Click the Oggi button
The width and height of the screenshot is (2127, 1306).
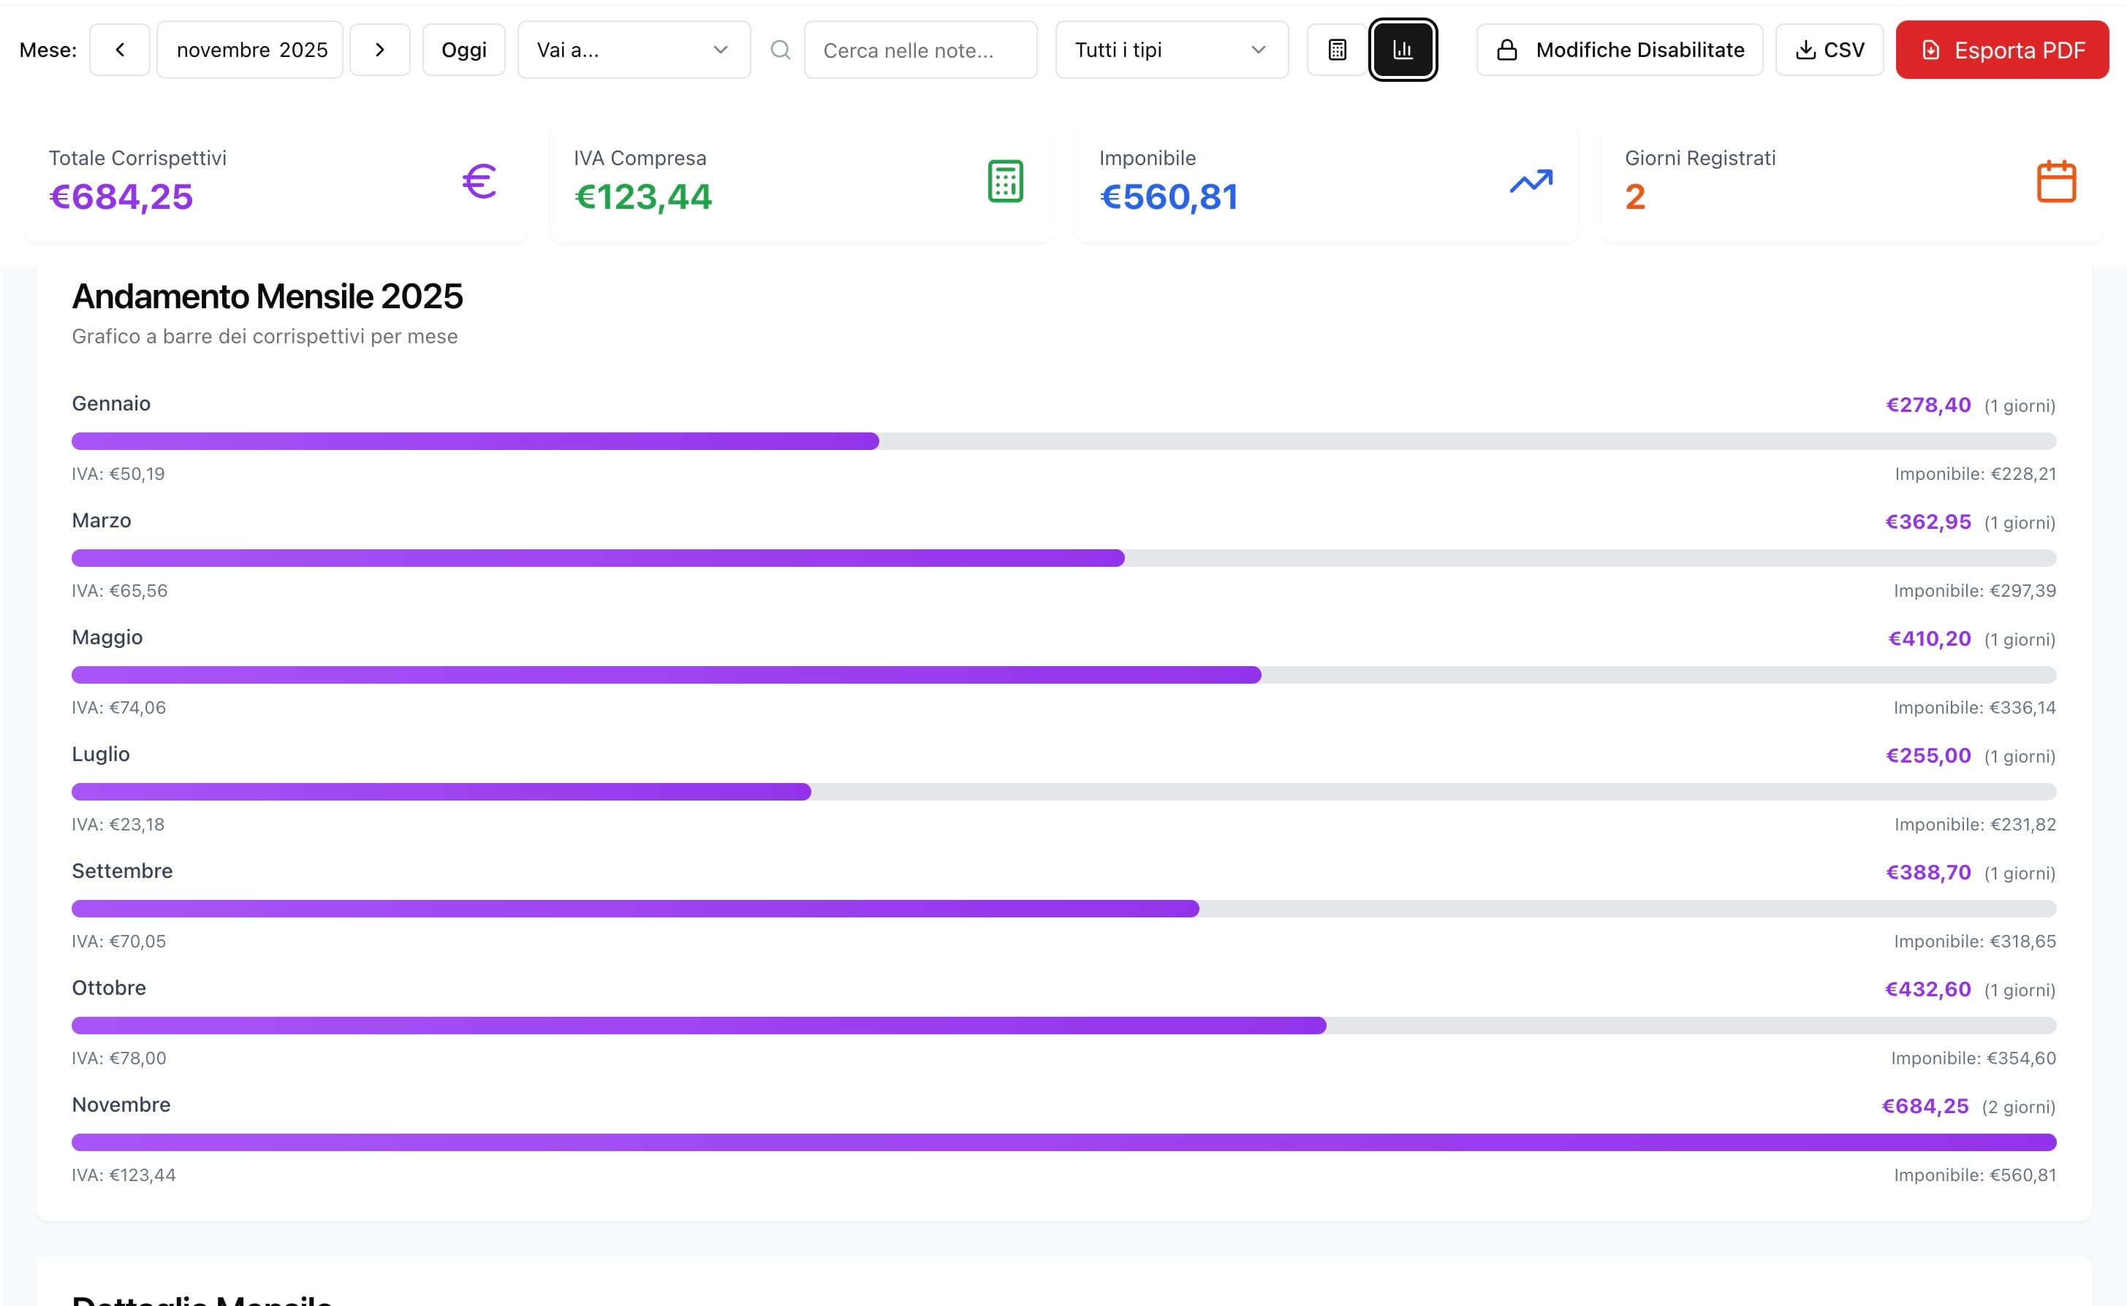pyautogui.click(x=463, y=50)
